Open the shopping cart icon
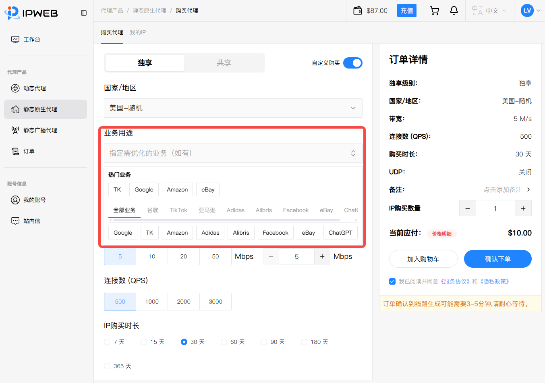 (435, 10)
